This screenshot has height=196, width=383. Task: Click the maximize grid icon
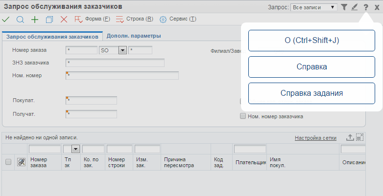point(359,138)
